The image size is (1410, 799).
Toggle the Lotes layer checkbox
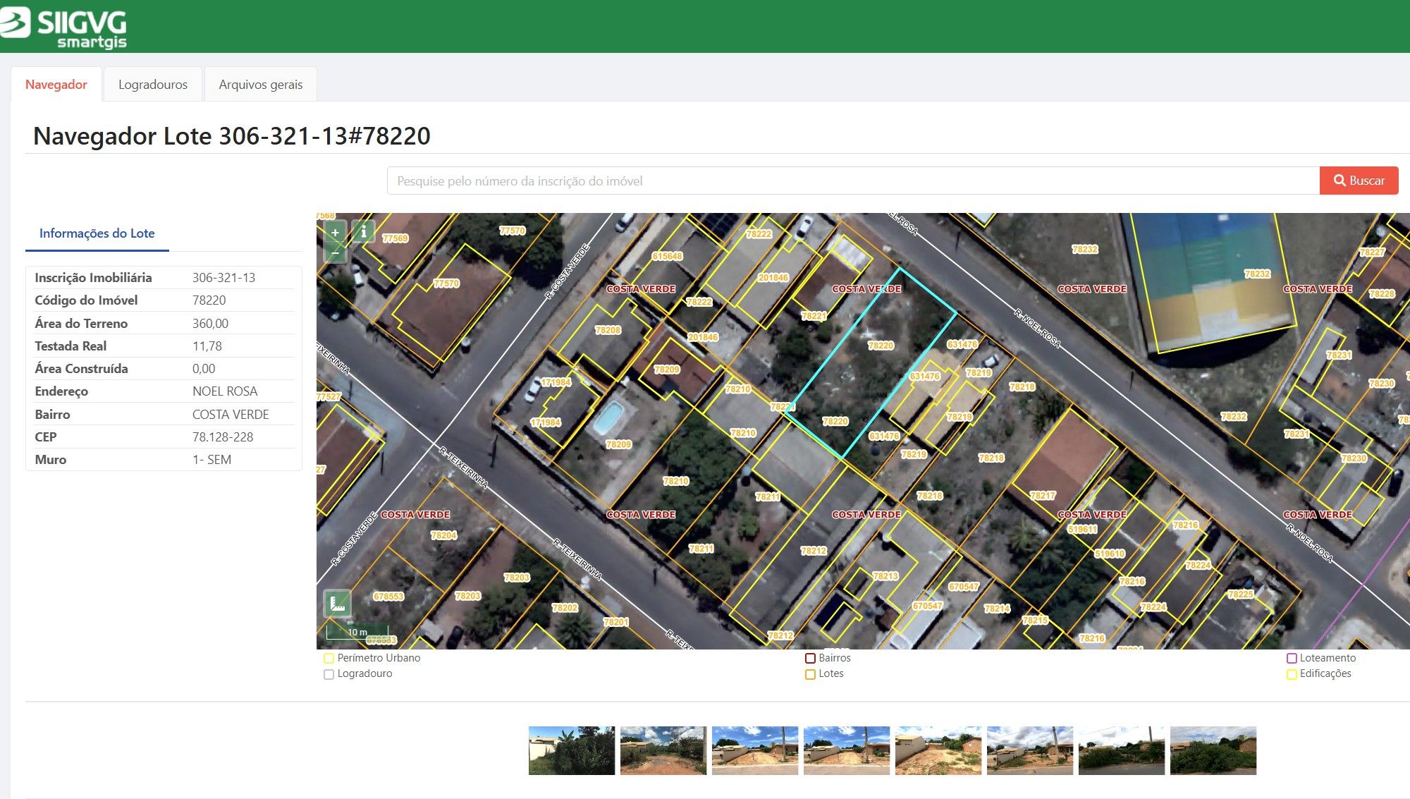pyautogui.click(x=810, y=674)
